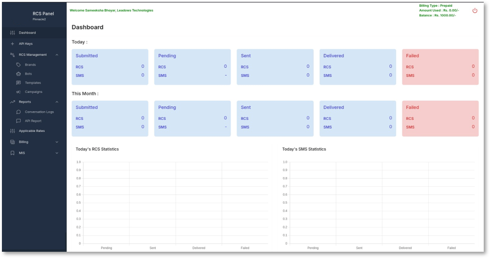Open the Campaigns page
Screen dimensions: 490x258
(x=34, y=92)
